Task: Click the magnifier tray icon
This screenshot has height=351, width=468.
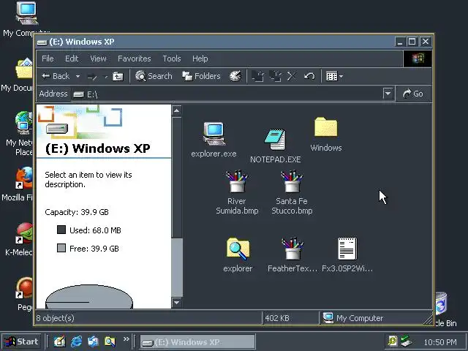Action: pyautogui.click(x=393, y=341)
